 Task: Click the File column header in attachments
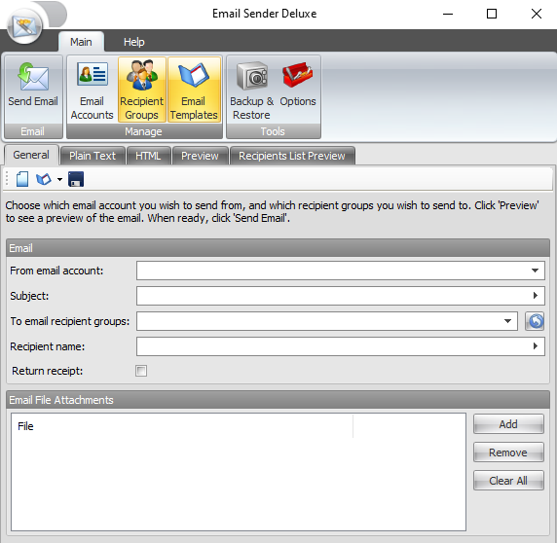(x=183, y=426)
